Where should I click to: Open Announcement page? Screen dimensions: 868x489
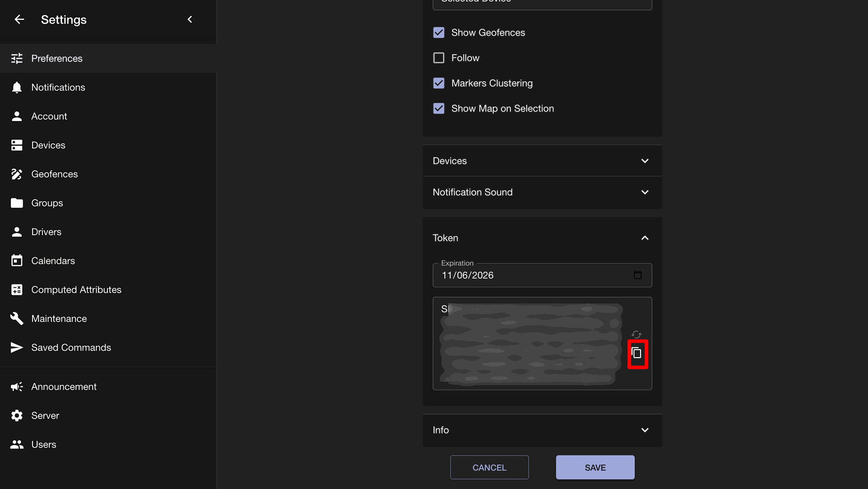pyautogui.click(x=108, y=387)
